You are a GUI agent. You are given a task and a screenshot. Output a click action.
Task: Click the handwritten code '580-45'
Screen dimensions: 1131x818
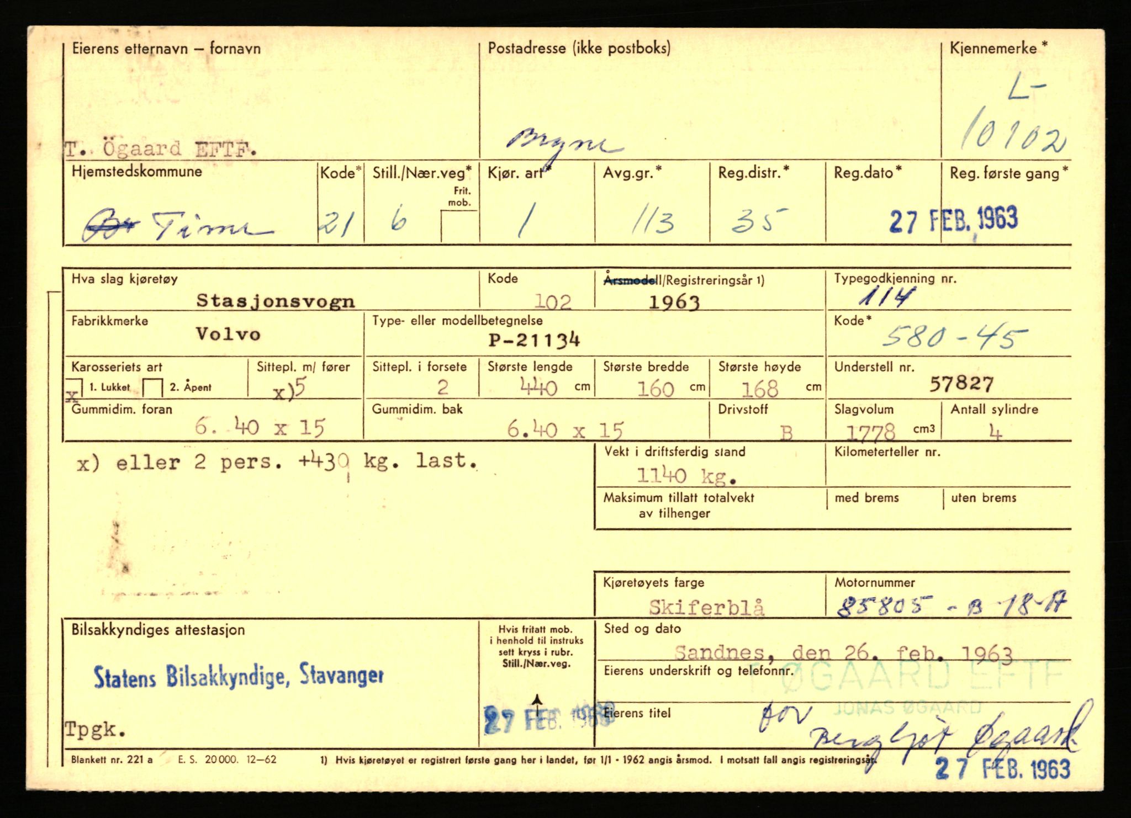pos(955,336)
